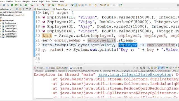
Task: Click the Pin Console icon
Action: pos(167,68)
